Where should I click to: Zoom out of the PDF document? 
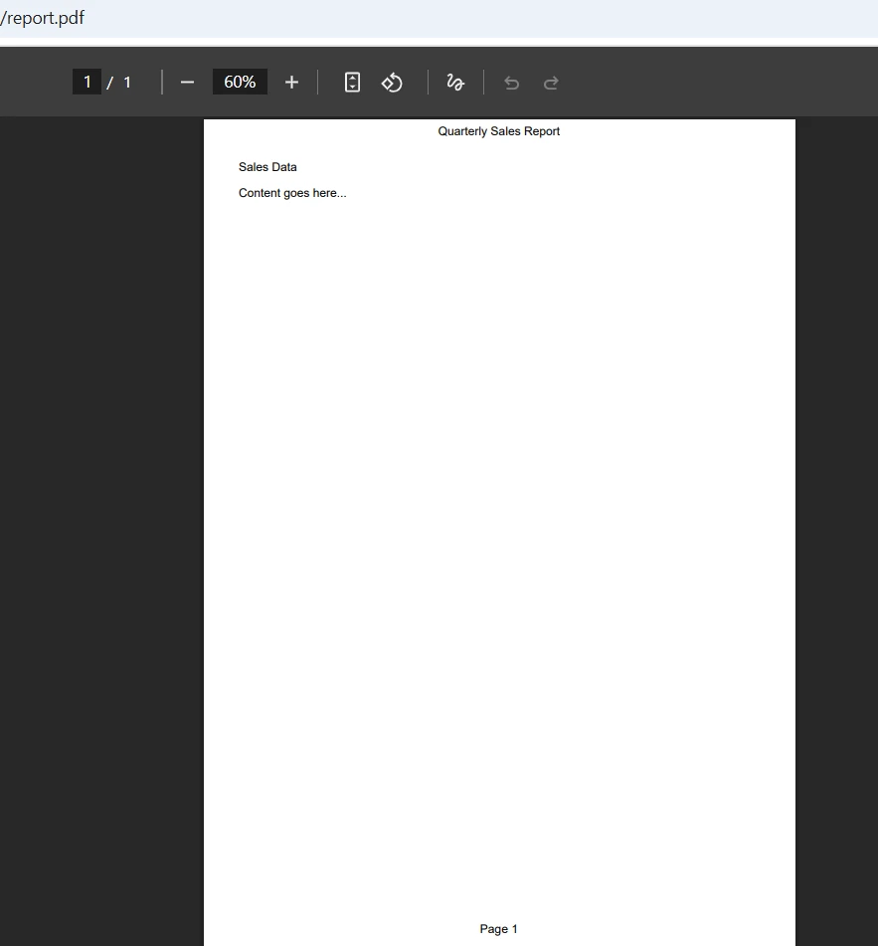click(x=187, y=82)
